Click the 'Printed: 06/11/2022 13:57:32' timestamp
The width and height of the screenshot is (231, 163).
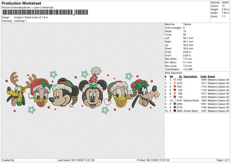(x=153, y=160)
